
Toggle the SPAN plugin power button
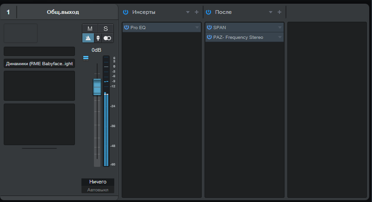pos(209,28)
